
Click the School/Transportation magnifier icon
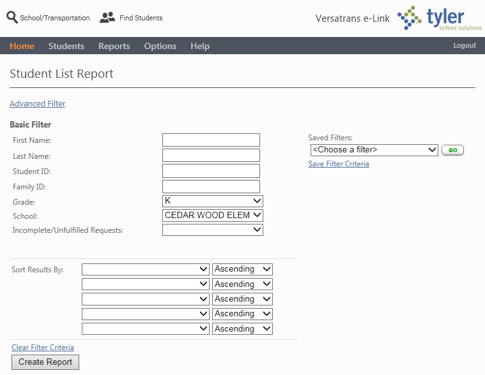12,17
